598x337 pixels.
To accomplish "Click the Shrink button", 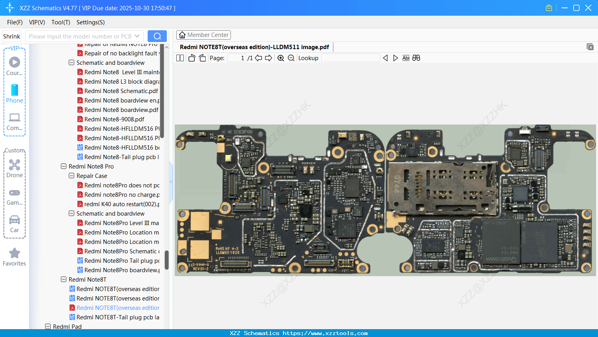I will coord(12,36).
